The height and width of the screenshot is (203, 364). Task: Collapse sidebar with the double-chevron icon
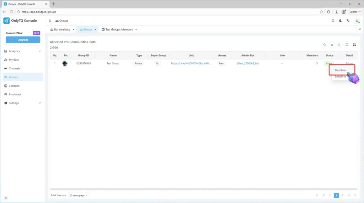point(6,198)
